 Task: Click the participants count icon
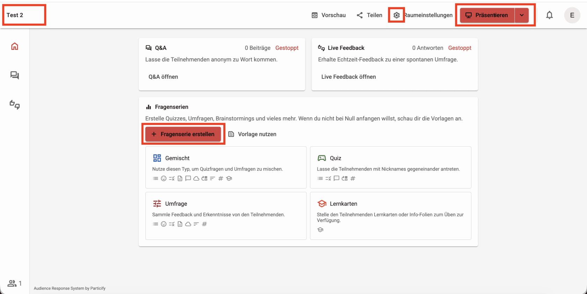point(12,283)
